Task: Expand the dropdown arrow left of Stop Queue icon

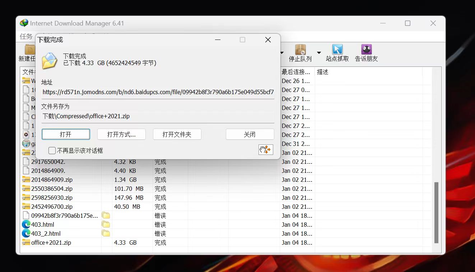Action: coord(282,53)
